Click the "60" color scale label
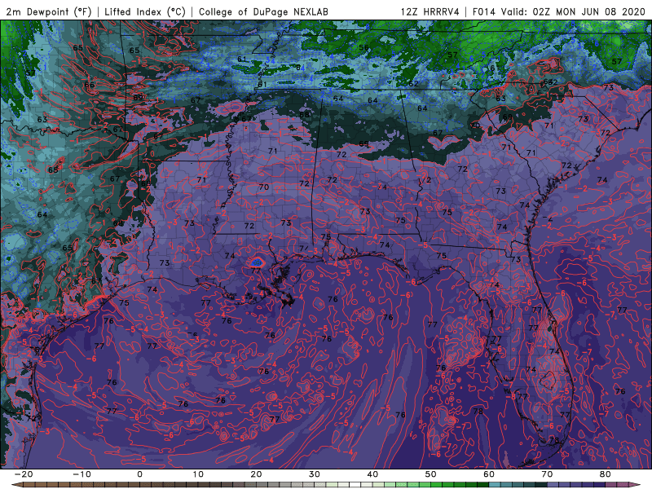 coord(489,474)
